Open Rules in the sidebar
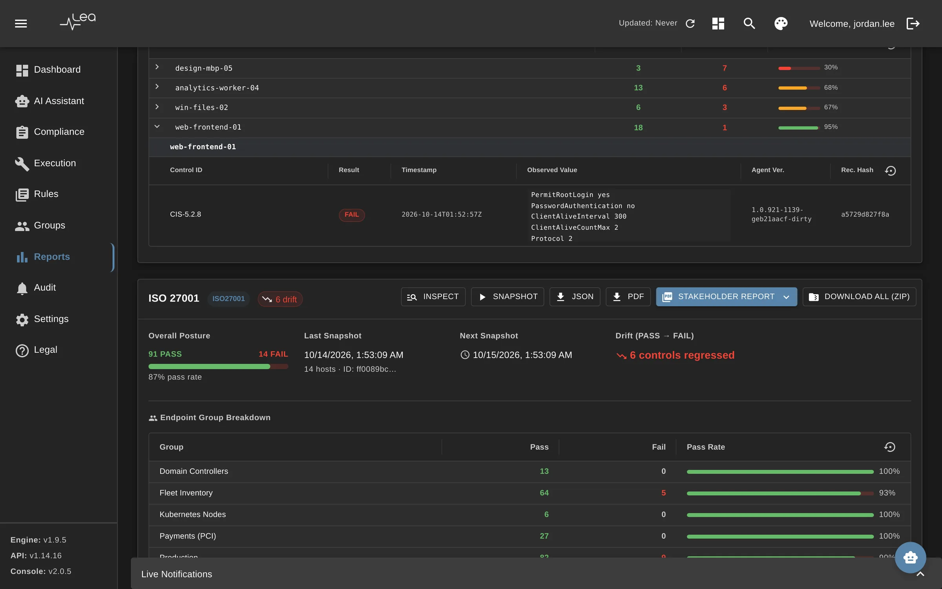 point(59,194)
